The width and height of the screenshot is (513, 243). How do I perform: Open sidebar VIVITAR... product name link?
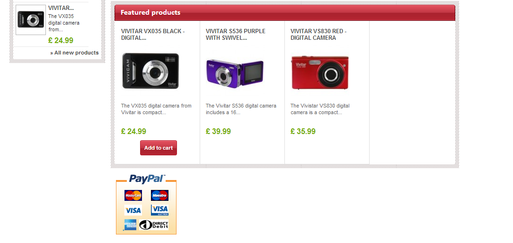pyautogui.click(x=61, y=8)
